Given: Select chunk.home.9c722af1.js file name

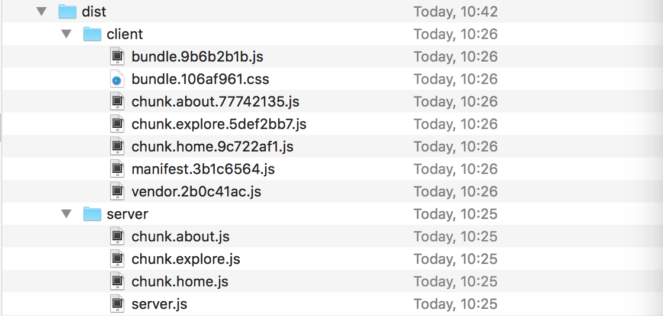Looking at the screenshot, I should pyautogui.click(x=213, y=147).
